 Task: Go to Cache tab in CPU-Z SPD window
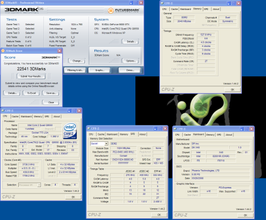point(101,134)
